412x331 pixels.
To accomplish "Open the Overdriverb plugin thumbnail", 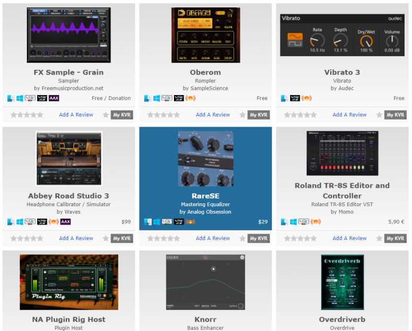I will click(342, 282).
